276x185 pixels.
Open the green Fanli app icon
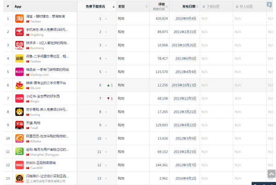19,152
